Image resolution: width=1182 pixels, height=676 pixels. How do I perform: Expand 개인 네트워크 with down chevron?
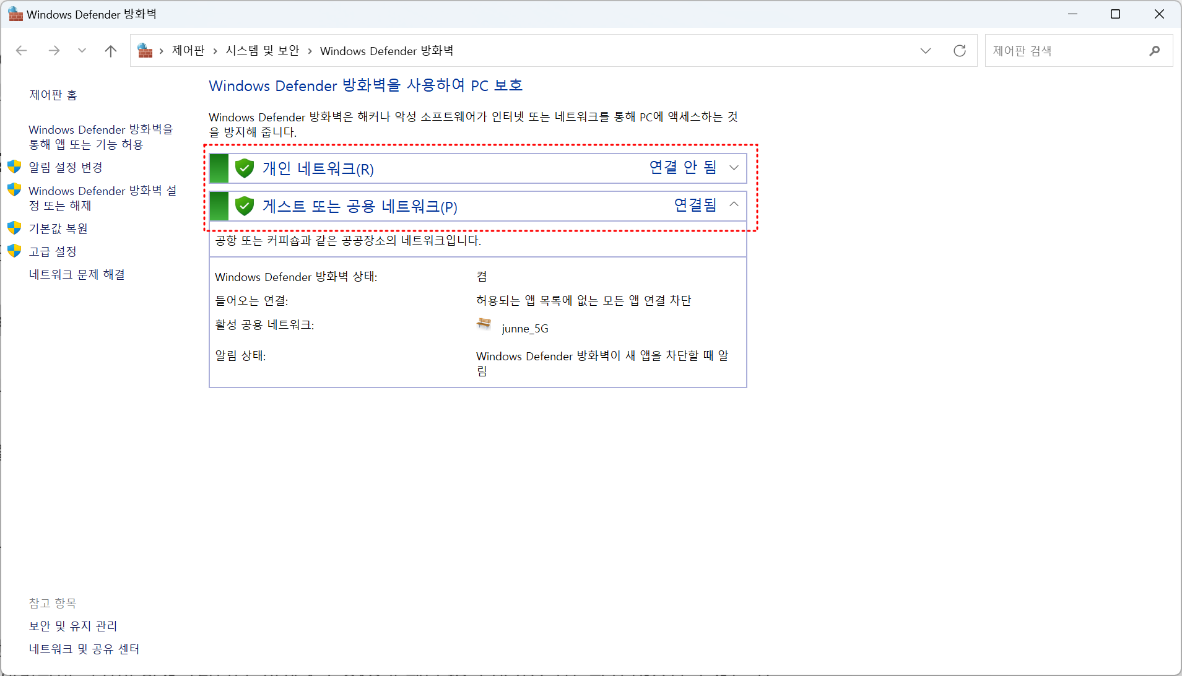click(x=734, y=168)
